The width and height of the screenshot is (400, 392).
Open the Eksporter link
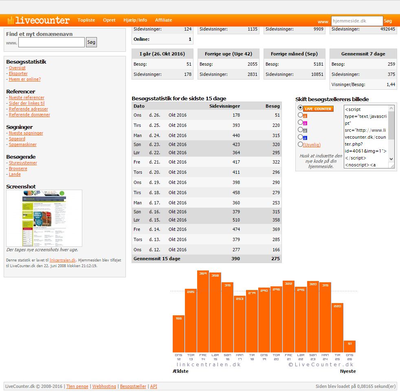pos(18,73)
